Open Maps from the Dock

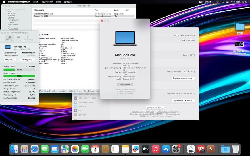click(65, 149)
